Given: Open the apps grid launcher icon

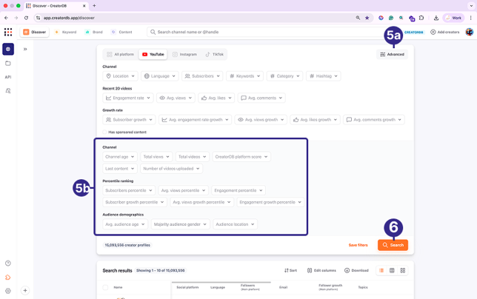Looking at the screenshot, I should point(8,32).
